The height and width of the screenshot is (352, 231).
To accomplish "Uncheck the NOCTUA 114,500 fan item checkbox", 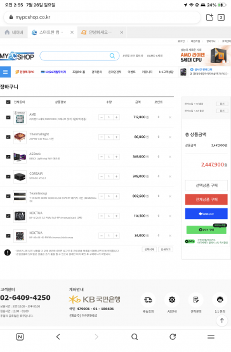I will 8,216.
